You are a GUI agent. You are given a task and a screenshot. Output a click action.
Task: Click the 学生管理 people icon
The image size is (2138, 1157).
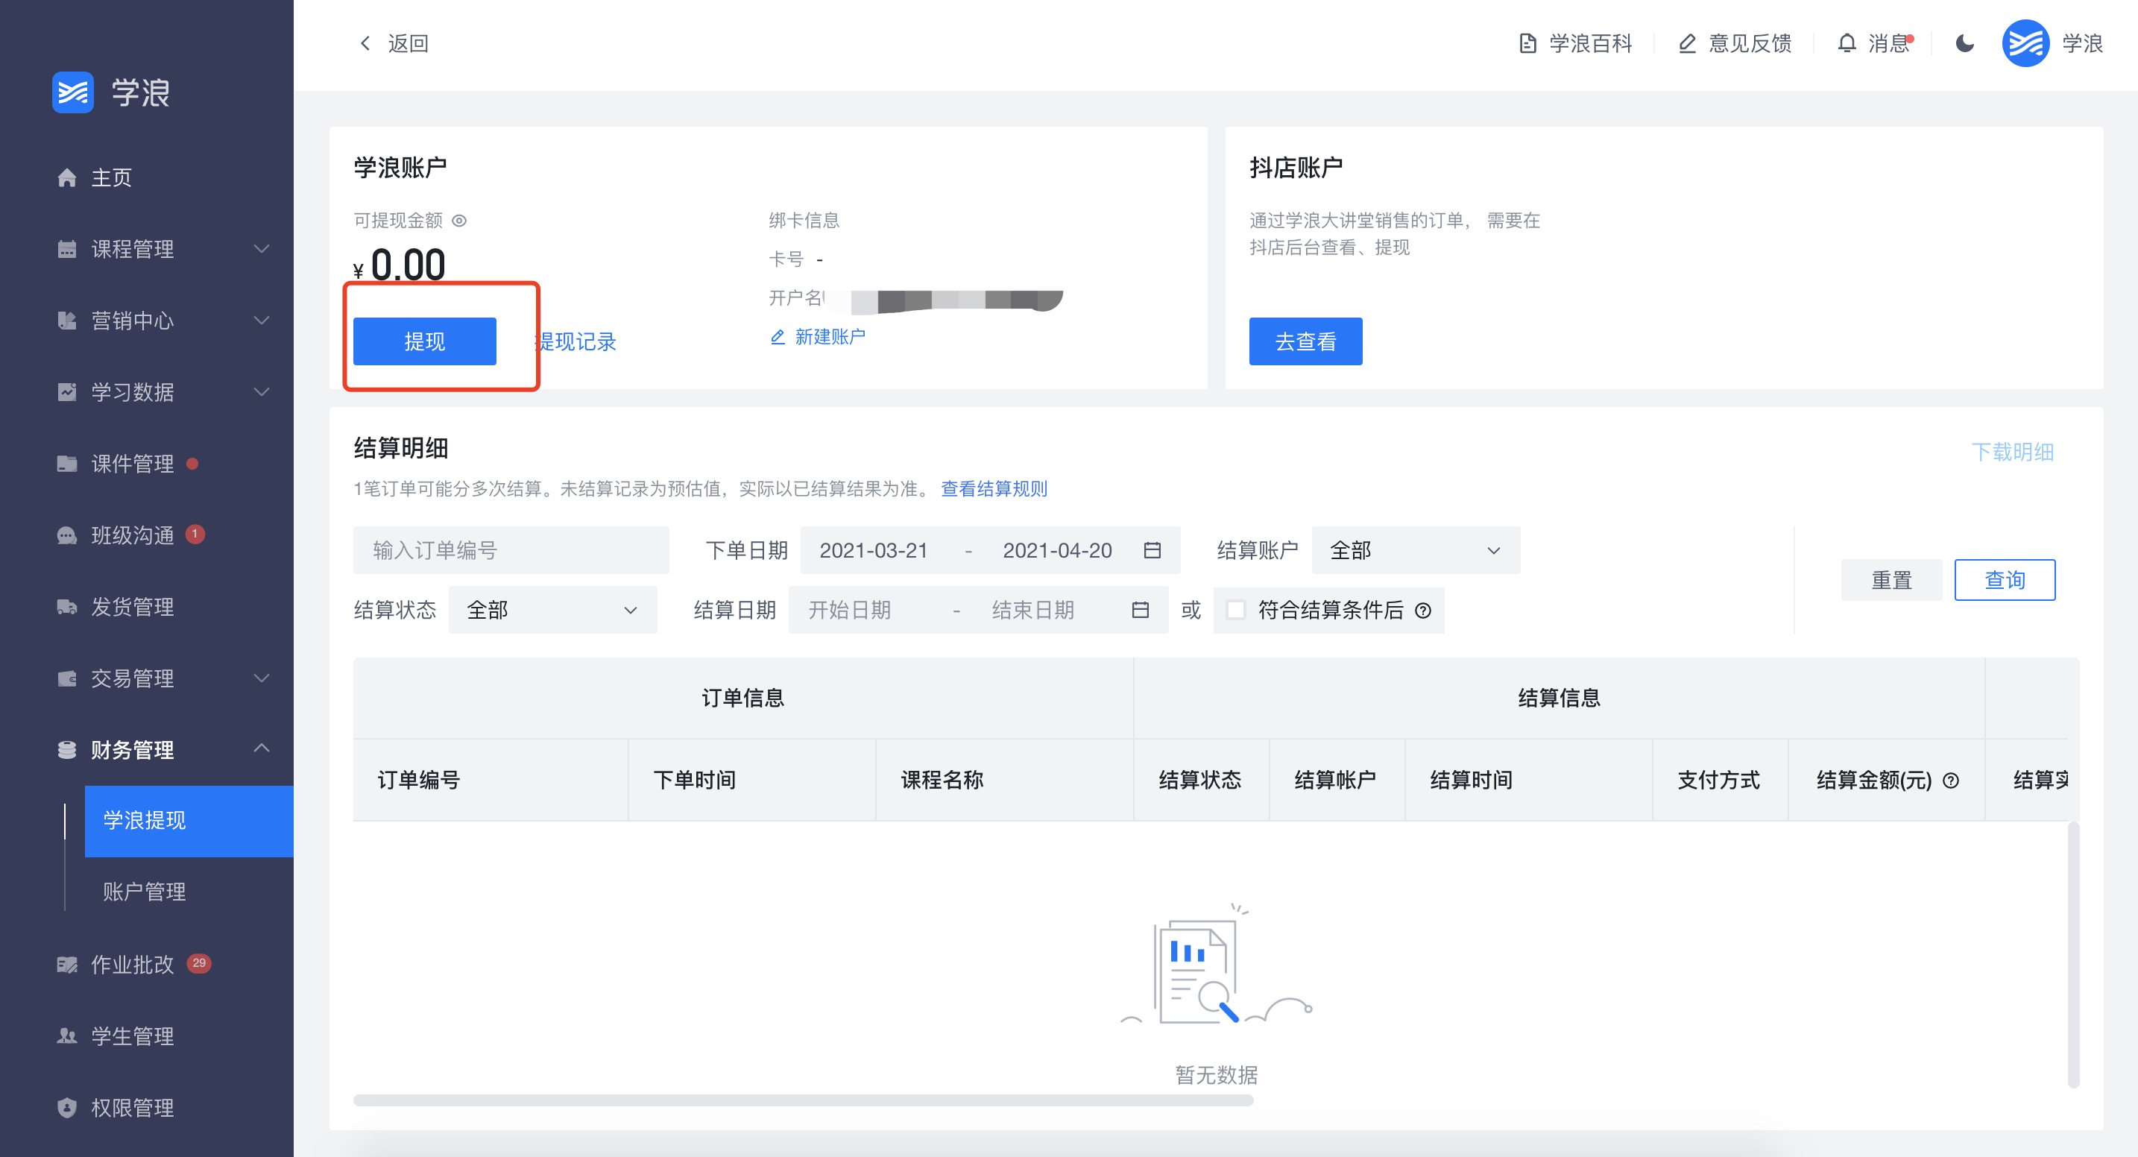pyautogui.click(x=67, y=1035)
